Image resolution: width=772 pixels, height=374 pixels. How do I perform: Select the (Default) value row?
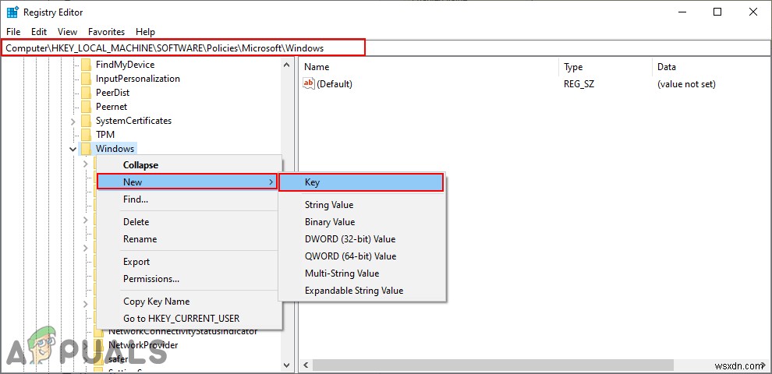click(534, 83)
